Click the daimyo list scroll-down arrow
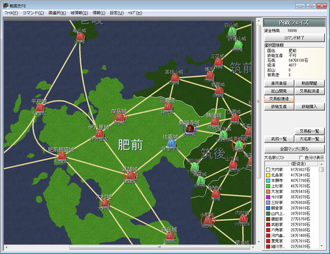Viewport: 330px width, 254px height. pyautogui.click(x=321, y=246)
